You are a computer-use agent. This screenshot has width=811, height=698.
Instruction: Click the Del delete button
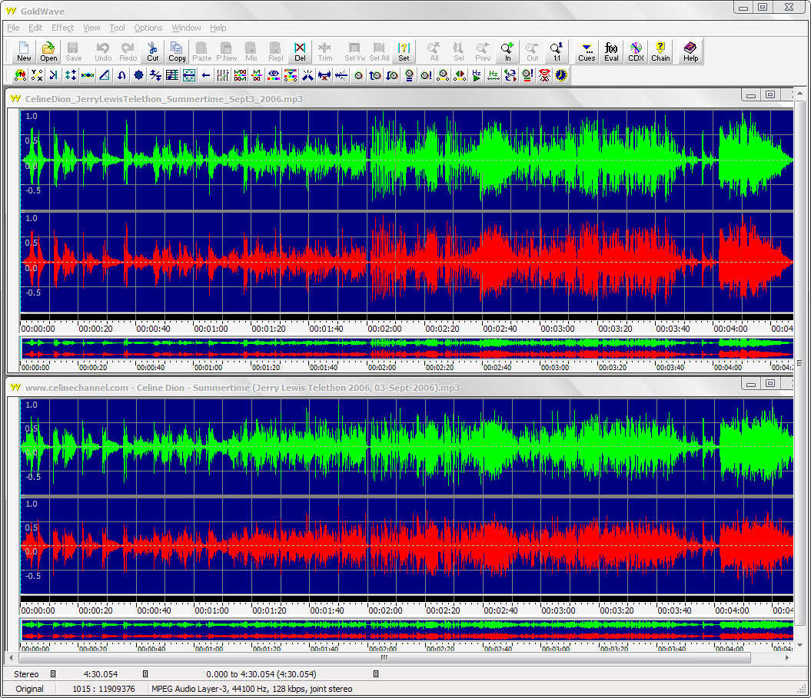pos(300,51)
